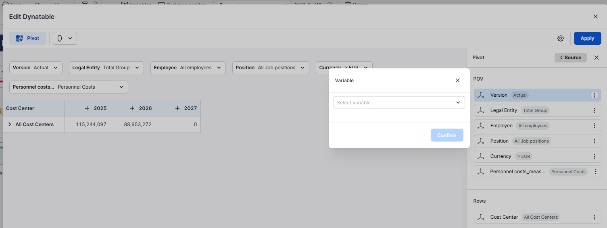Viewport: 607px width, 228px height.
Task: Open the Select variable dropdown
Action: [x=399, y=103]
